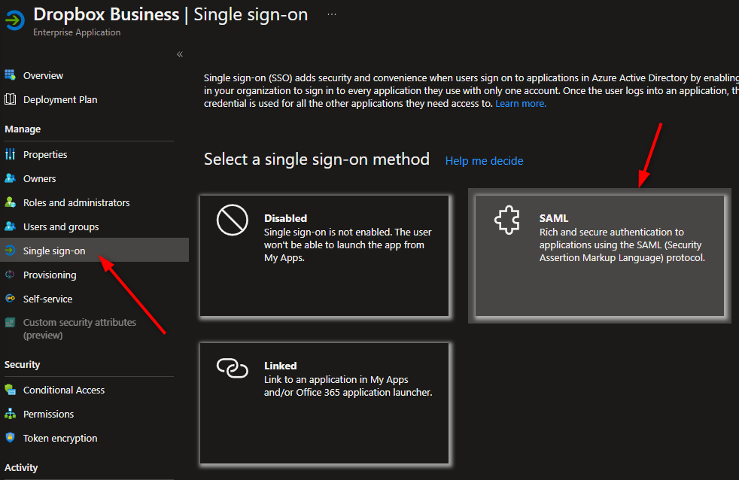Click the Conditional Access icon
The image size is (739, 480).
[x=11, y=390]
